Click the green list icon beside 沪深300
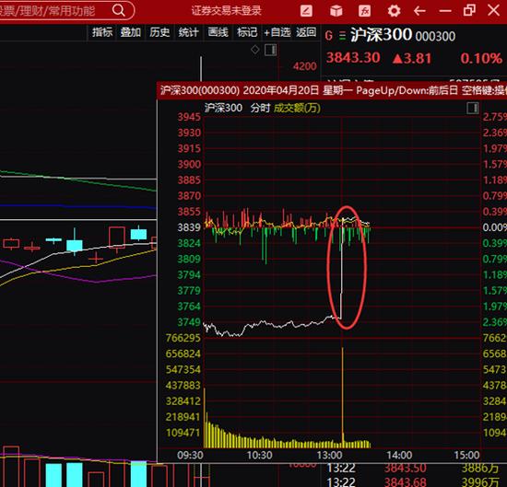This screenshot has height=487, width=507. tap(342, 35)
